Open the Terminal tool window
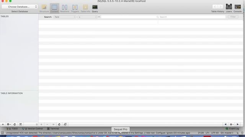The width and height of the screenshot is (245, 137). point(53,129)
